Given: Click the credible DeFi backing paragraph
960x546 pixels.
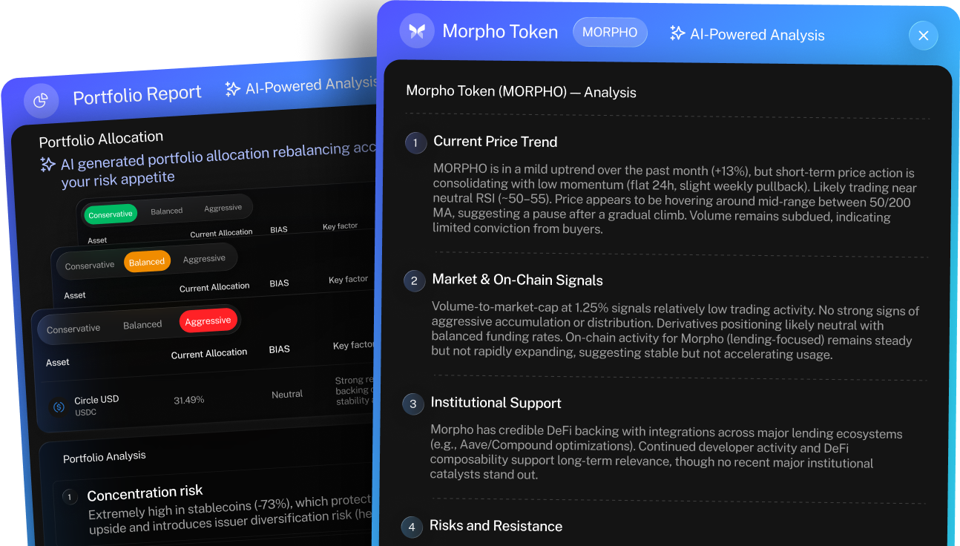Looking at the screenshot, I should 666,453.
